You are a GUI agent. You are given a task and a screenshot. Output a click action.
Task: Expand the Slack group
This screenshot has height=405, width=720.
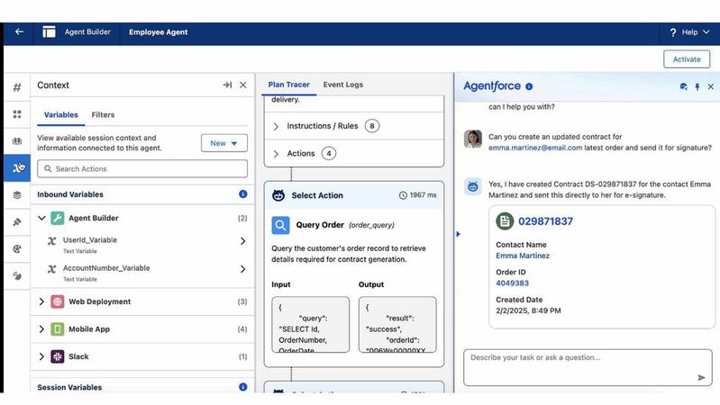click(x=41, y=356)
